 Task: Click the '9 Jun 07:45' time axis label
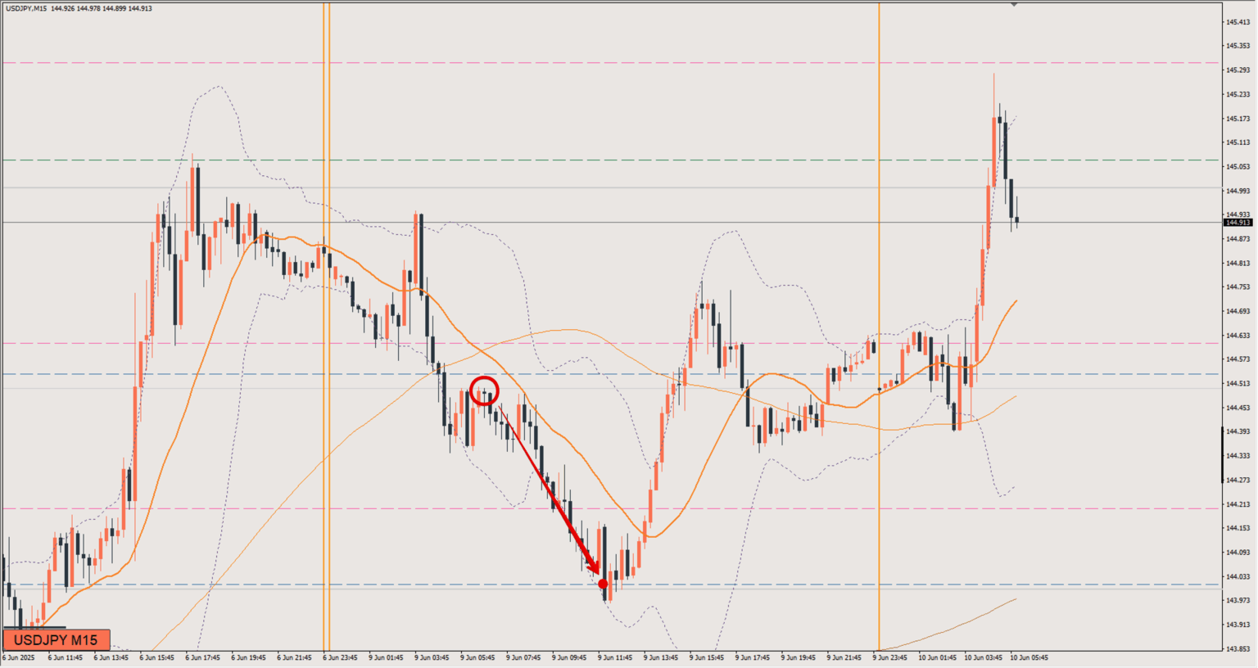click(x=524, y=657)
